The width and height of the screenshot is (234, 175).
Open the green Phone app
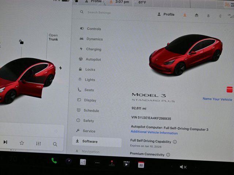pyautogui.click(x=54, y=160)
